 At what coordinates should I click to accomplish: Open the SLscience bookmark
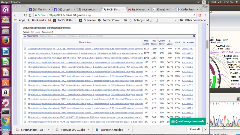click(x=88, y=20)
